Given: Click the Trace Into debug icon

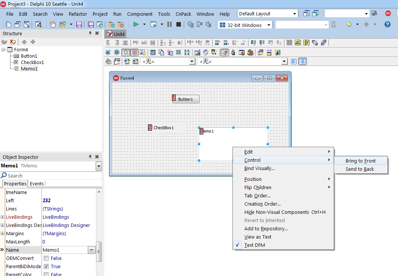Looking at the screenshot, I should point(191,24).
